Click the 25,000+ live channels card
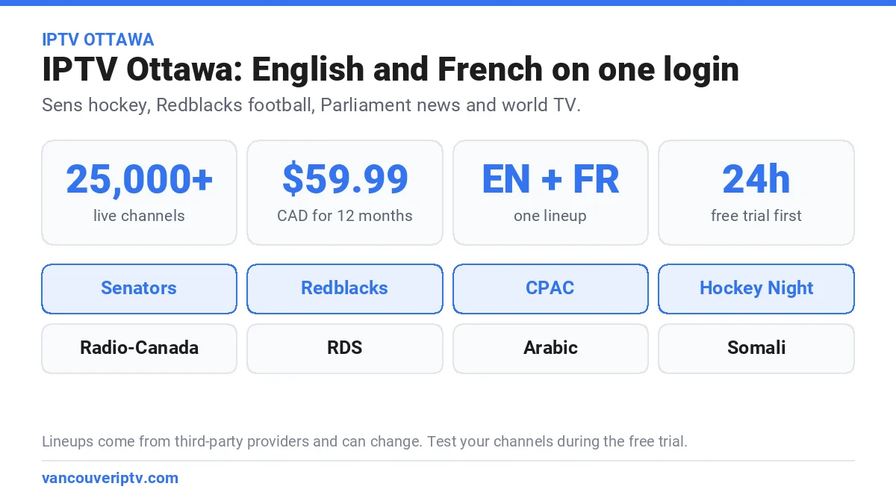 [x=139, y=193]
